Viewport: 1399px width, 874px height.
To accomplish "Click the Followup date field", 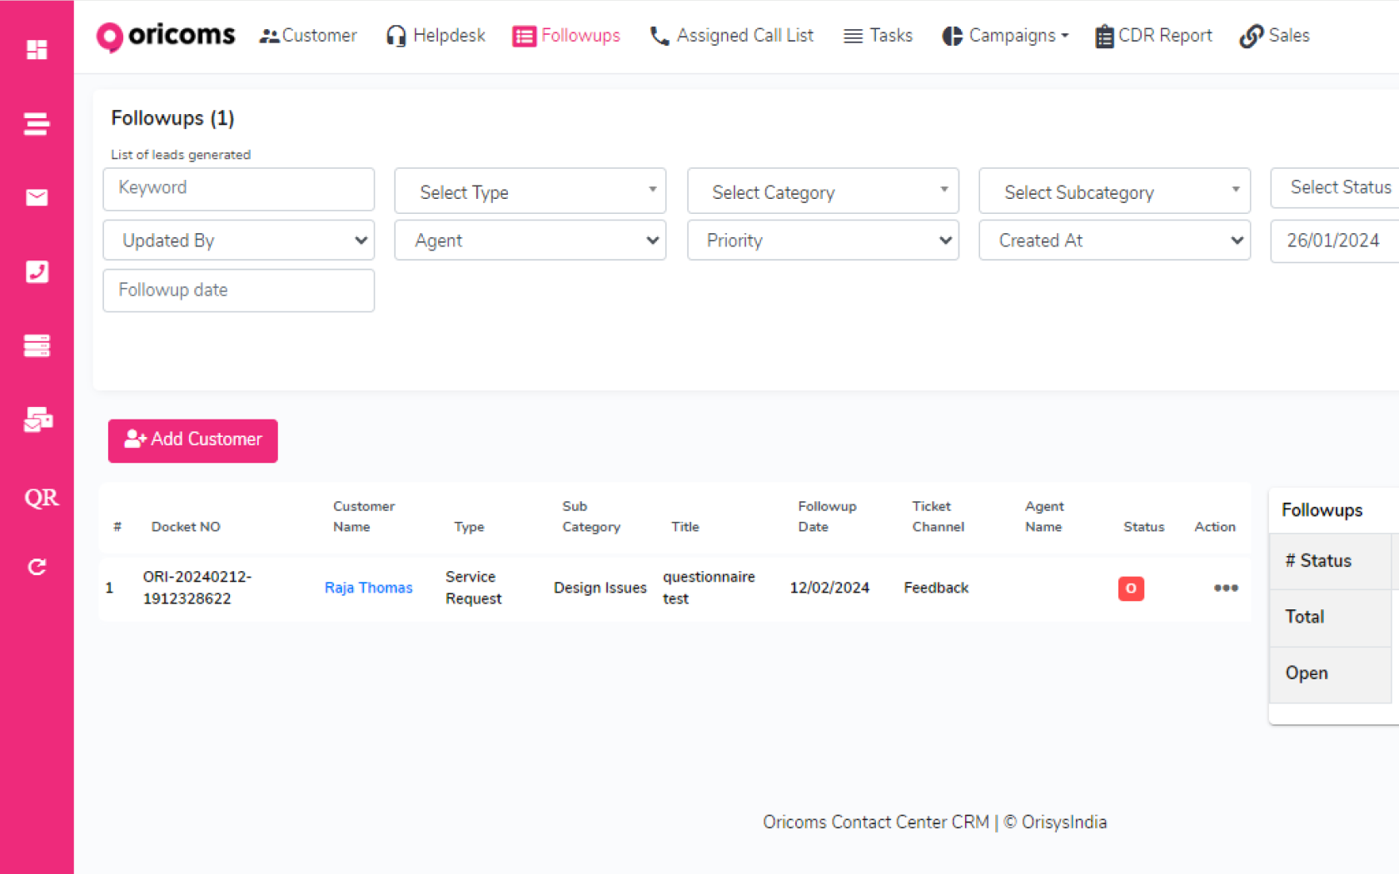I will [238, 291].
